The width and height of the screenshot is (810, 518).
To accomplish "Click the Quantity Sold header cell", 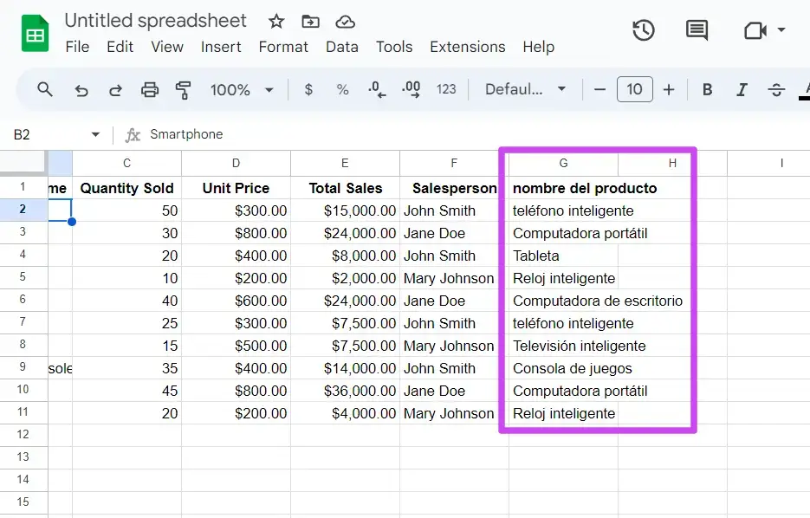I will (x=127, y=188).
